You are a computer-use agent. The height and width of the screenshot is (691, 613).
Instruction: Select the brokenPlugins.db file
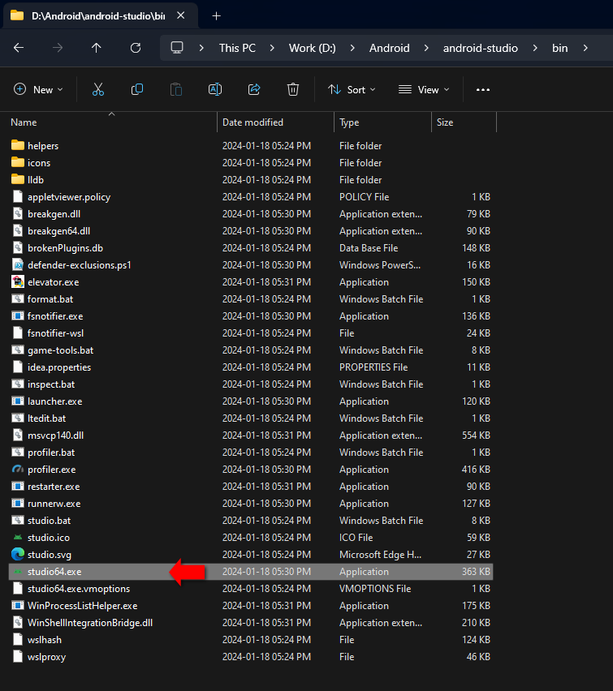pyautogui.click(x=65, y=247)
